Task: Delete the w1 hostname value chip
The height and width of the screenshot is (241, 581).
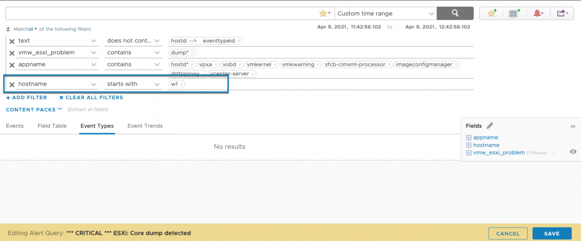Action: 181,84
